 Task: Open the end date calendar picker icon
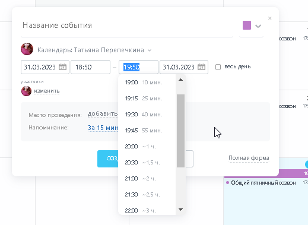point(201,67)
